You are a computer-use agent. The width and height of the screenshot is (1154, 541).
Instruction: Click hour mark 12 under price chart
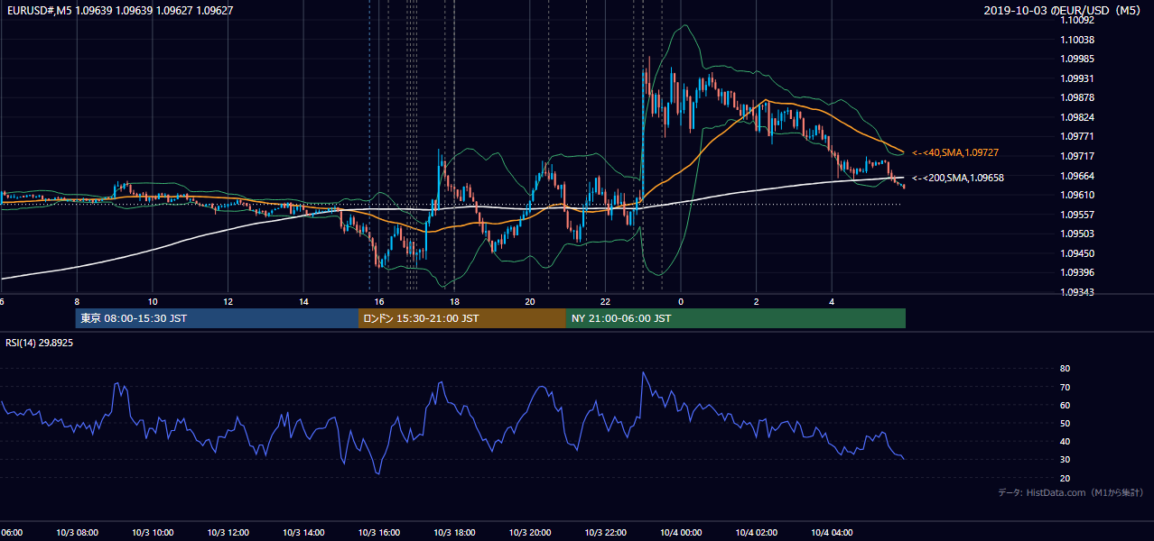coord(228,301)
